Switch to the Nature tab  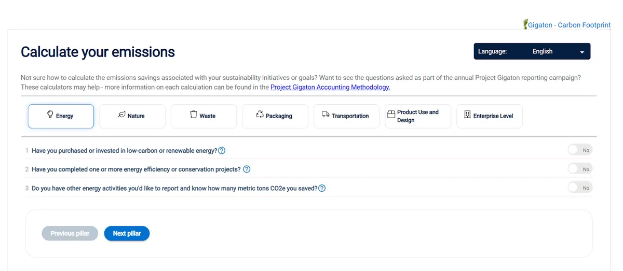click(132, 116)
